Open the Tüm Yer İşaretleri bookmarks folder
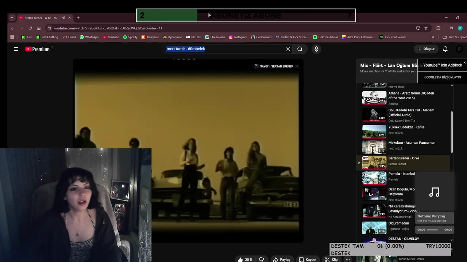467x262 pixels. click(x=454, y=37)
